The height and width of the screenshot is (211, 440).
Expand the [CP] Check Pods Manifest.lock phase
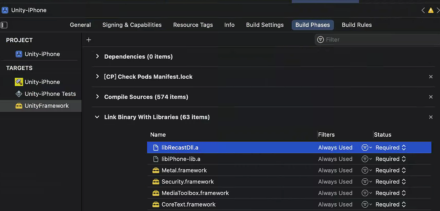pyautogui.click(x=98, y=77)
